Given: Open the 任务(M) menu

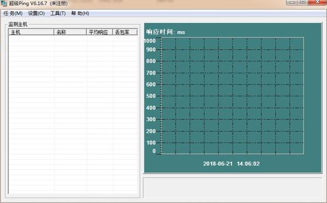Looking at the screenshot, I should point(13,13).
